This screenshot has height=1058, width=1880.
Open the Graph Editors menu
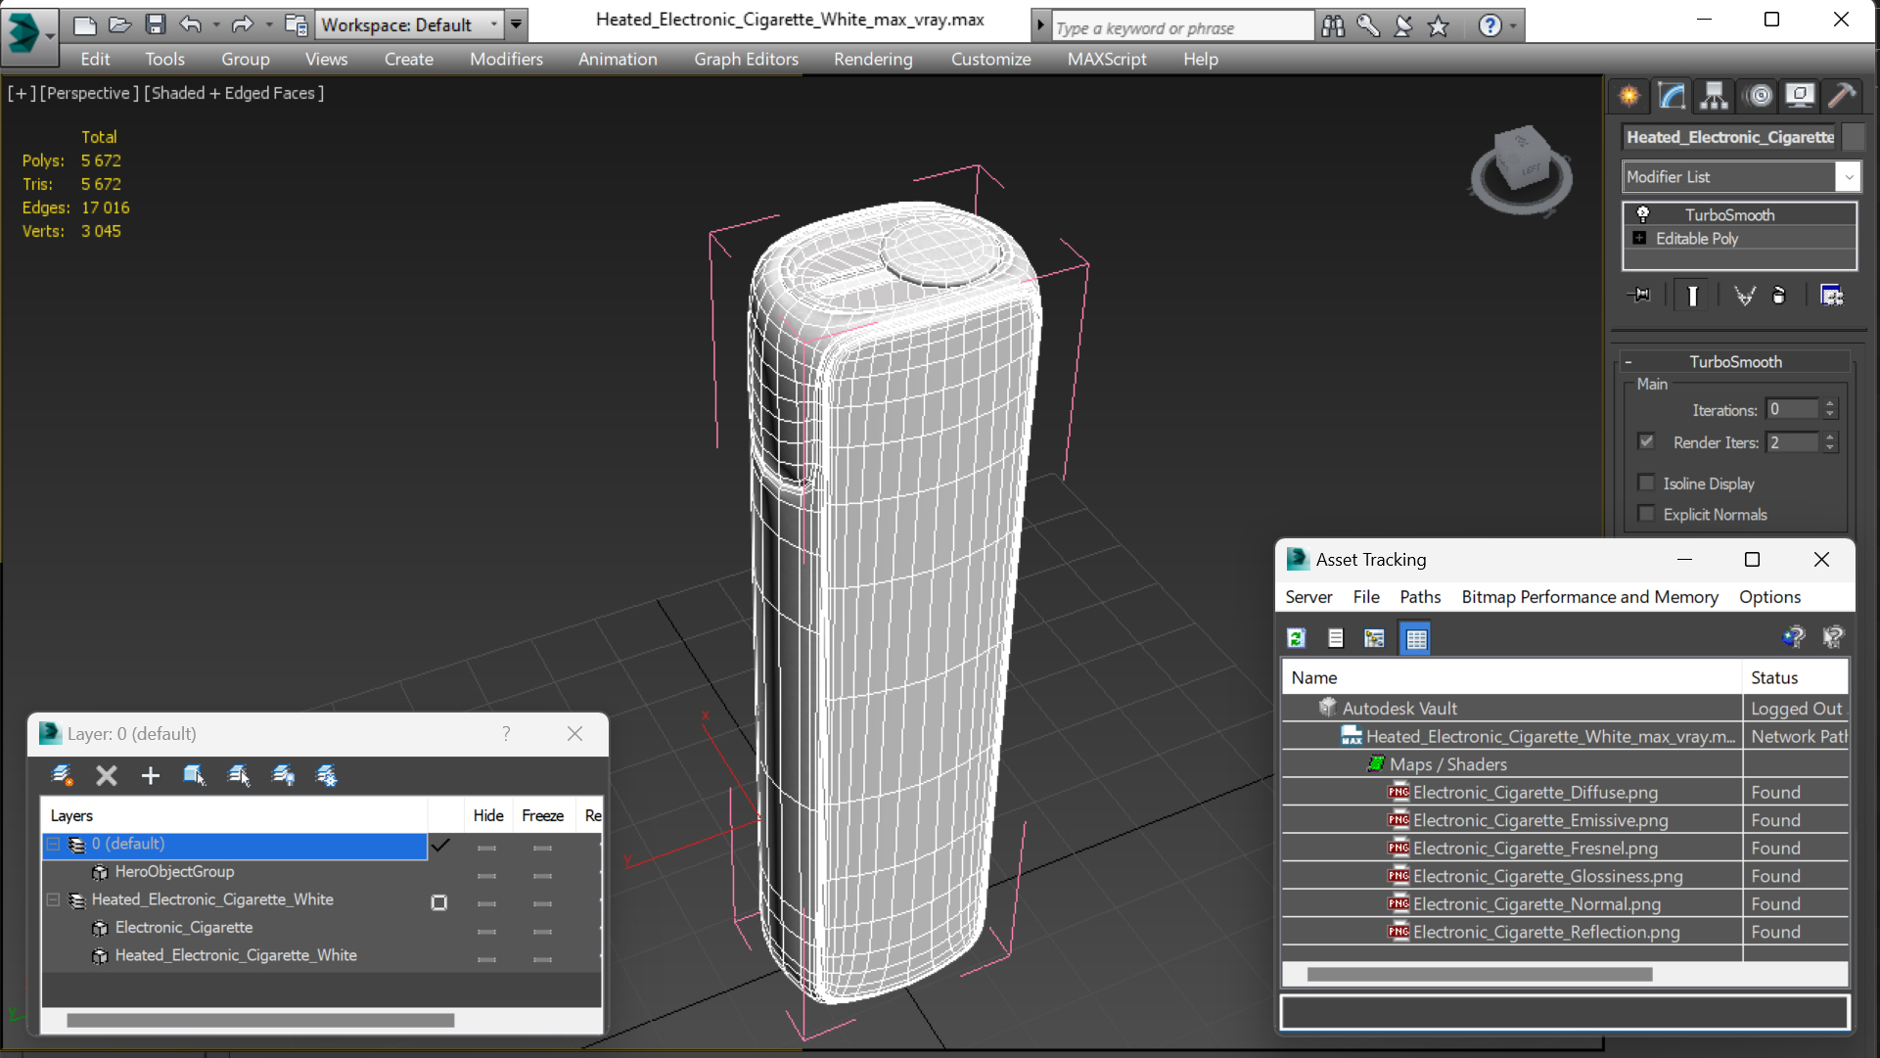[746, 59]
